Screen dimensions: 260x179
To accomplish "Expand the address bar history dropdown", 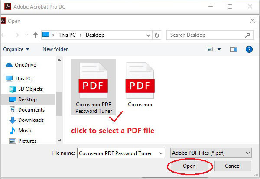I will [x=148, y=35].
